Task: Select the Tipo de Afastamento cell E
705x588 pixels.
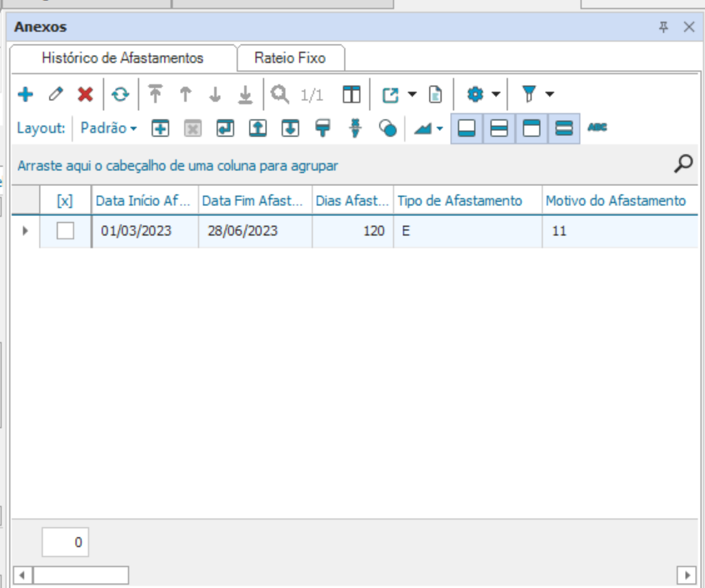Action: 467,231
